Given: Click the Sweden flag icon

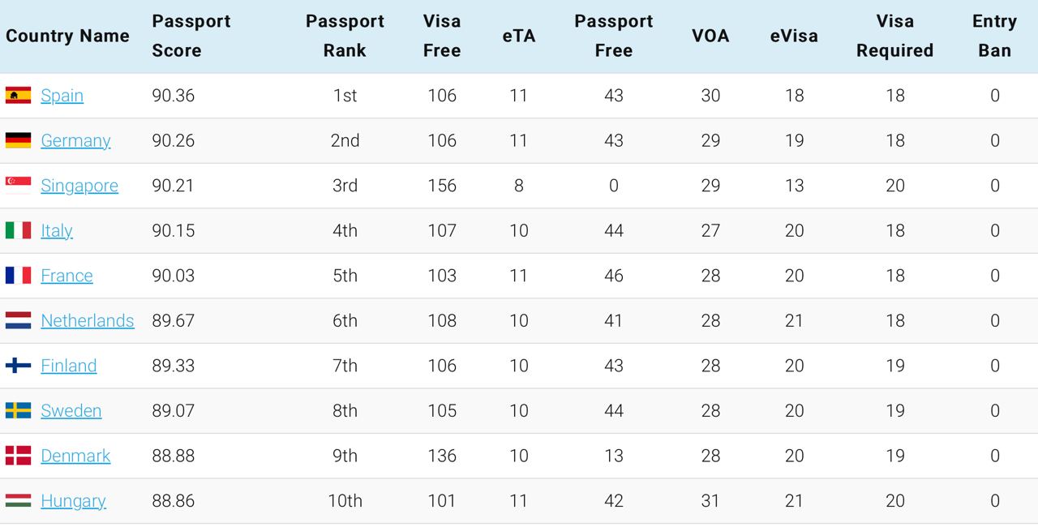Looking at the screenshot, I should coord(18,410).
